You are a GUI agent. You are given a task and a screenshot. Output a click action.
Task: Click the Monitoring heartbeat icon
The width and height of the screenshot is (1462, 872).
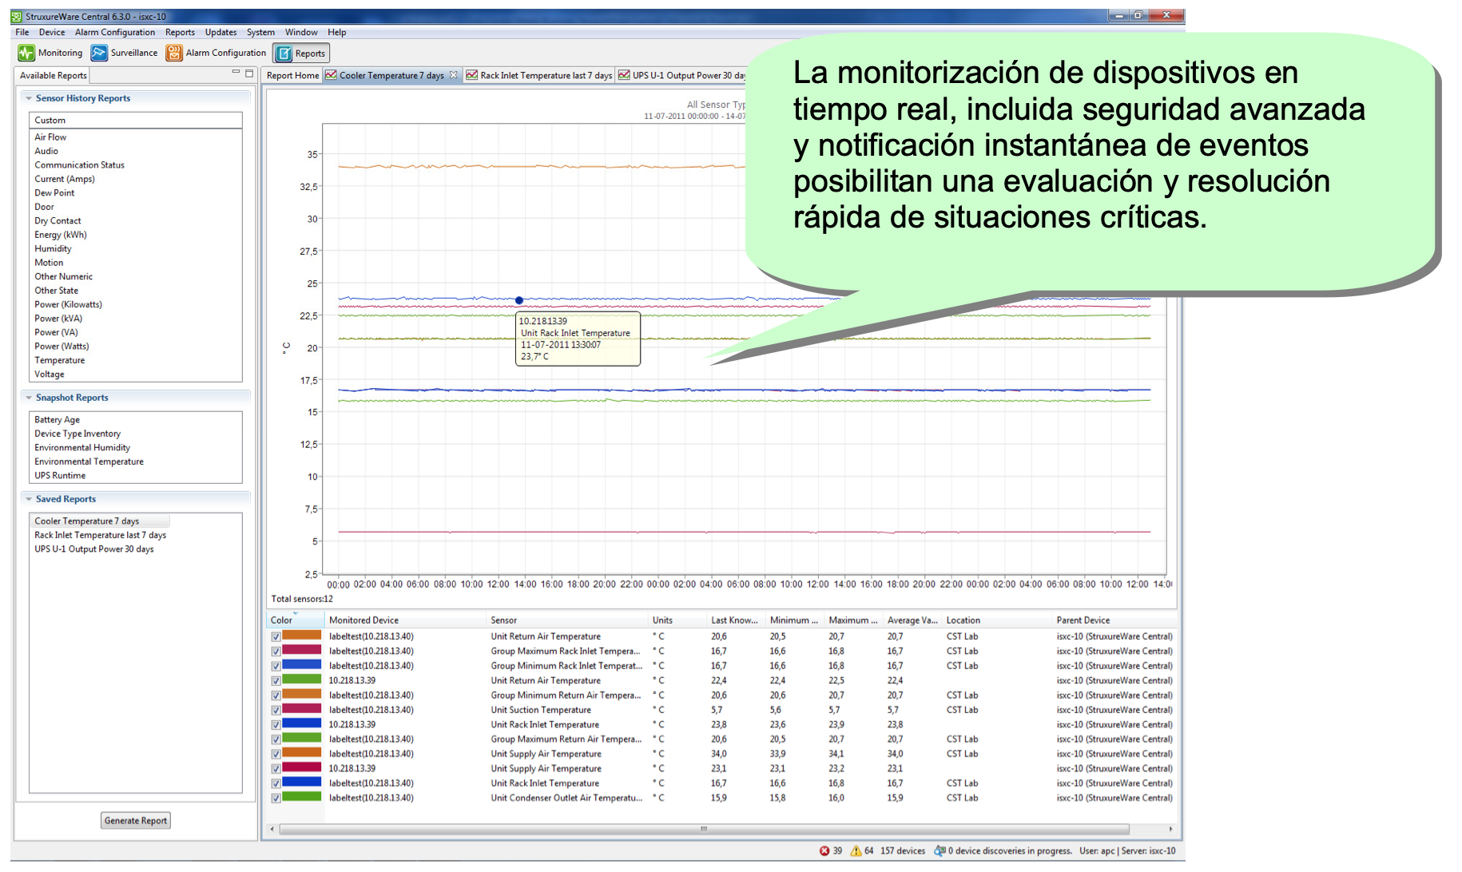point(26,54)
